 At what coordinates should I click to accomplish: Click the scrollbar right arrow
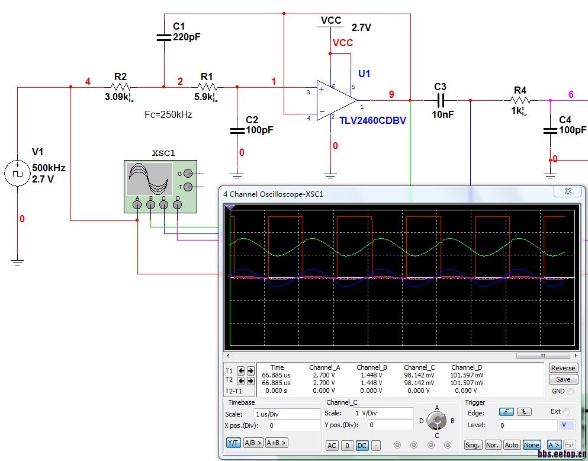point(576,356)
